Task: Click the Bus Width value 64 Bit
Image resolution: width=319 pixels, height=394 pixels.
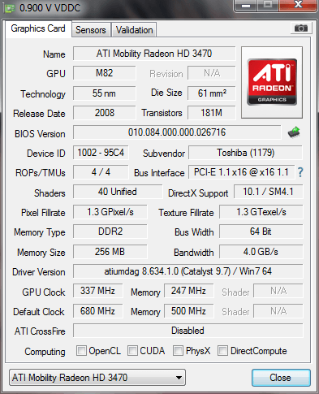Action: pos(261,232)
